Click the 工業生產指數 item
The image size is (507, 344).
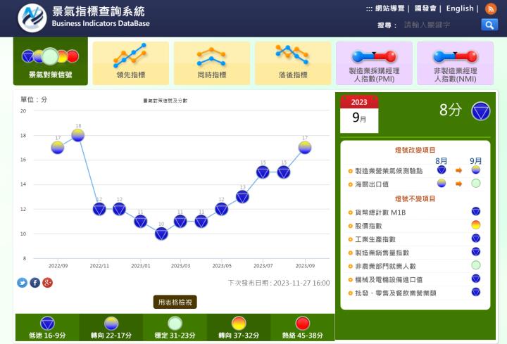[x=375, y=239]
